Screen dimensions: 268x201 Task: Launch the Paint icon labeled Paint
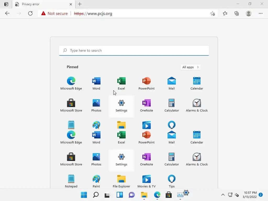click(x=96, y=181)
